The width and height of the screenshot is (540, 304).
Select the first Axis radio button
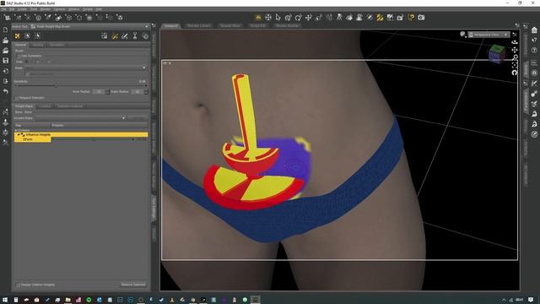click(27, 62)
